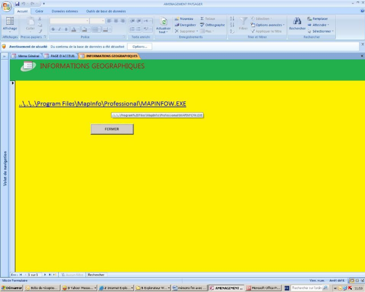365x292 pixels.
Task: Click the alternate fill color icon
Action: point(107,29)
